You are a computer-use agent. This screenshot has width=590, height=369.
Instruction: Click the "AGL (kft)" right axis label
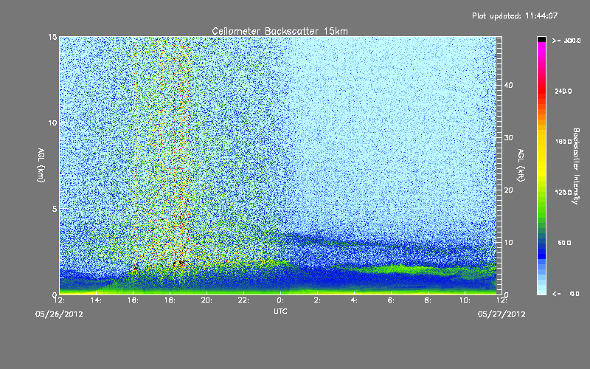pyautogui.click(x=521, y=165)
